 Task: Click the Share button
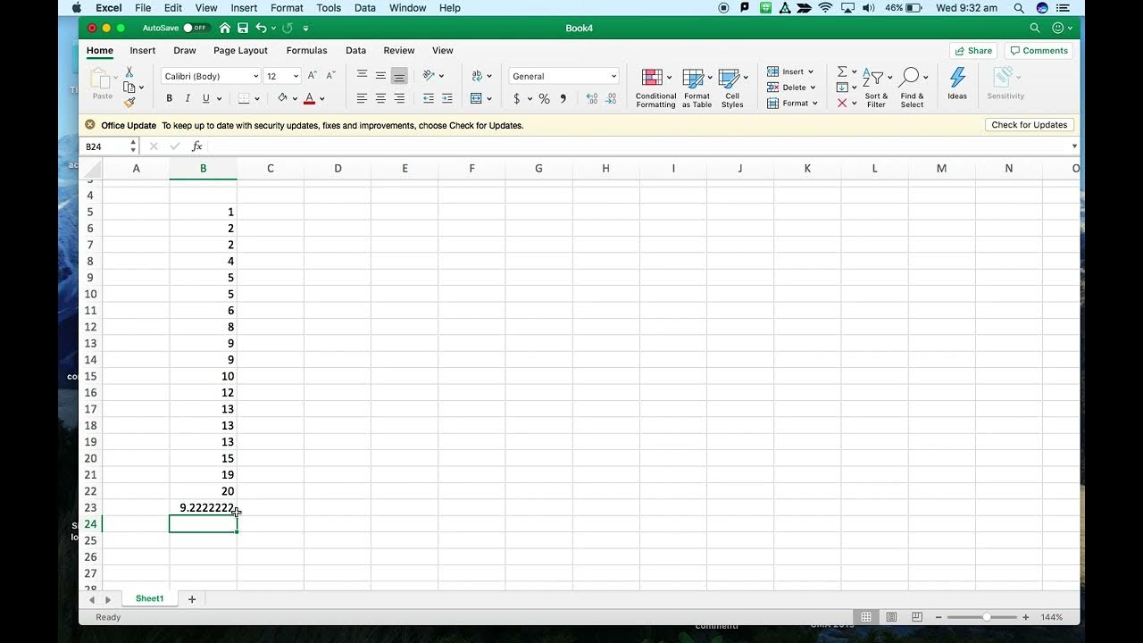point(973,51)
